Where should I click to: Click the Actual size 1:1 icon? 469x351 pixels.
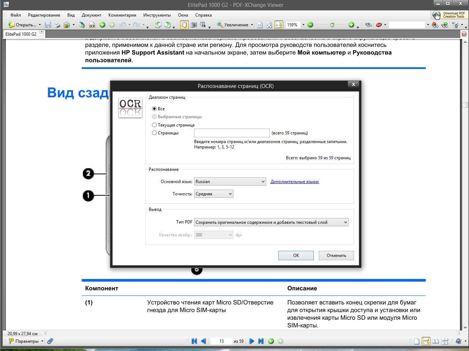[260, 25]
